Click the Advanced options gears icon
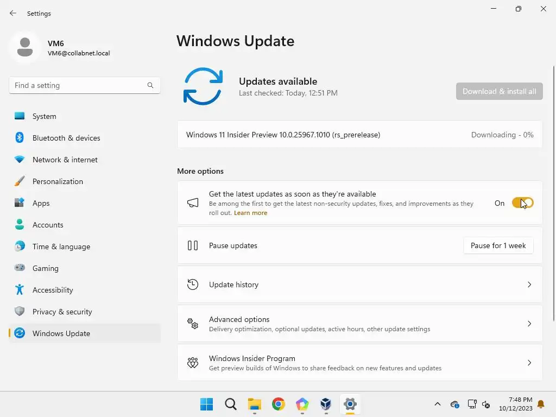Screen dimensions: 556x417 coord(193,324)
